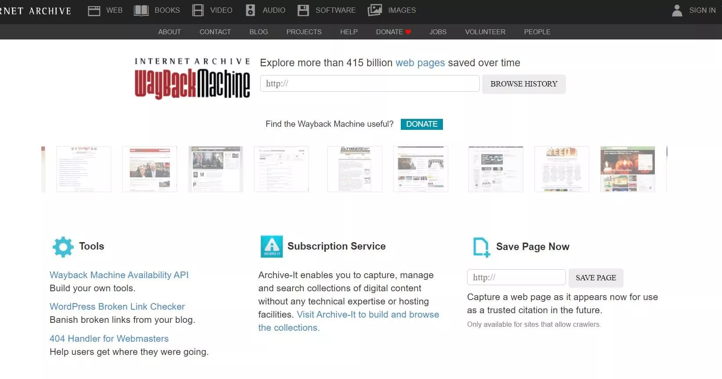Viewport: 722px width, 379px height.
Task: Open the thumbnail showing two people photo
Action: tap(149, 169)
